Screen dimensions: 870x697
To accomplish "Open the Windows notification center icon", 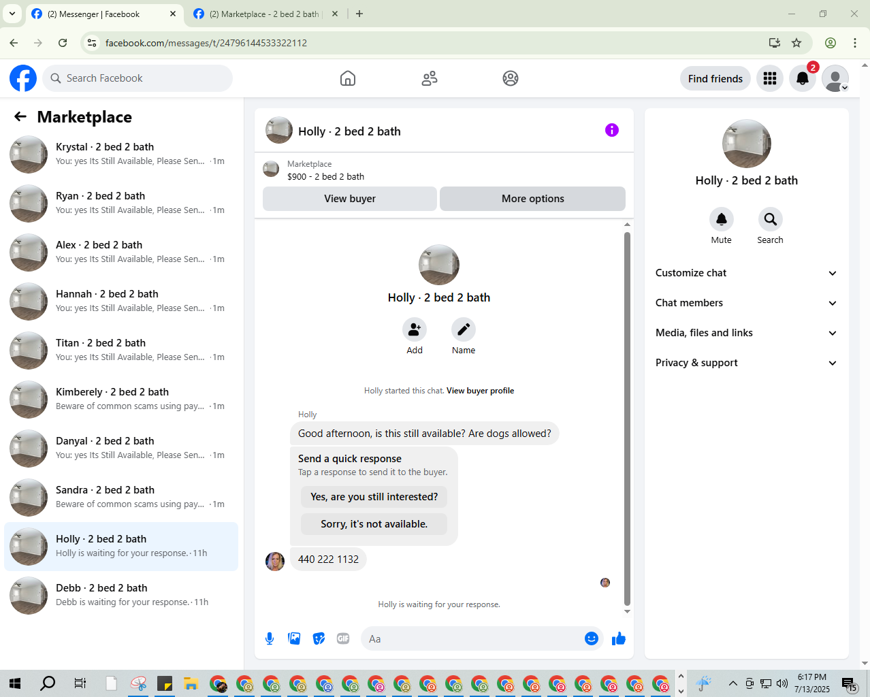I will pos(849,683).
